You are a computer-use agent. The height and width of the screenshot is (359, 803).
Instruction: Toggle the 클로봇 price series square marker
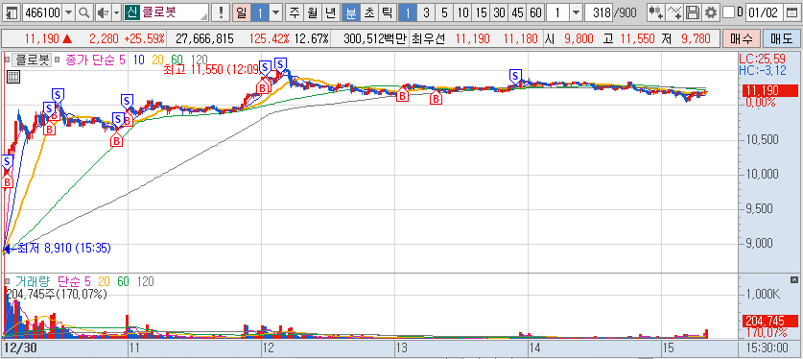pyautogui.click(x=7, y=60)
